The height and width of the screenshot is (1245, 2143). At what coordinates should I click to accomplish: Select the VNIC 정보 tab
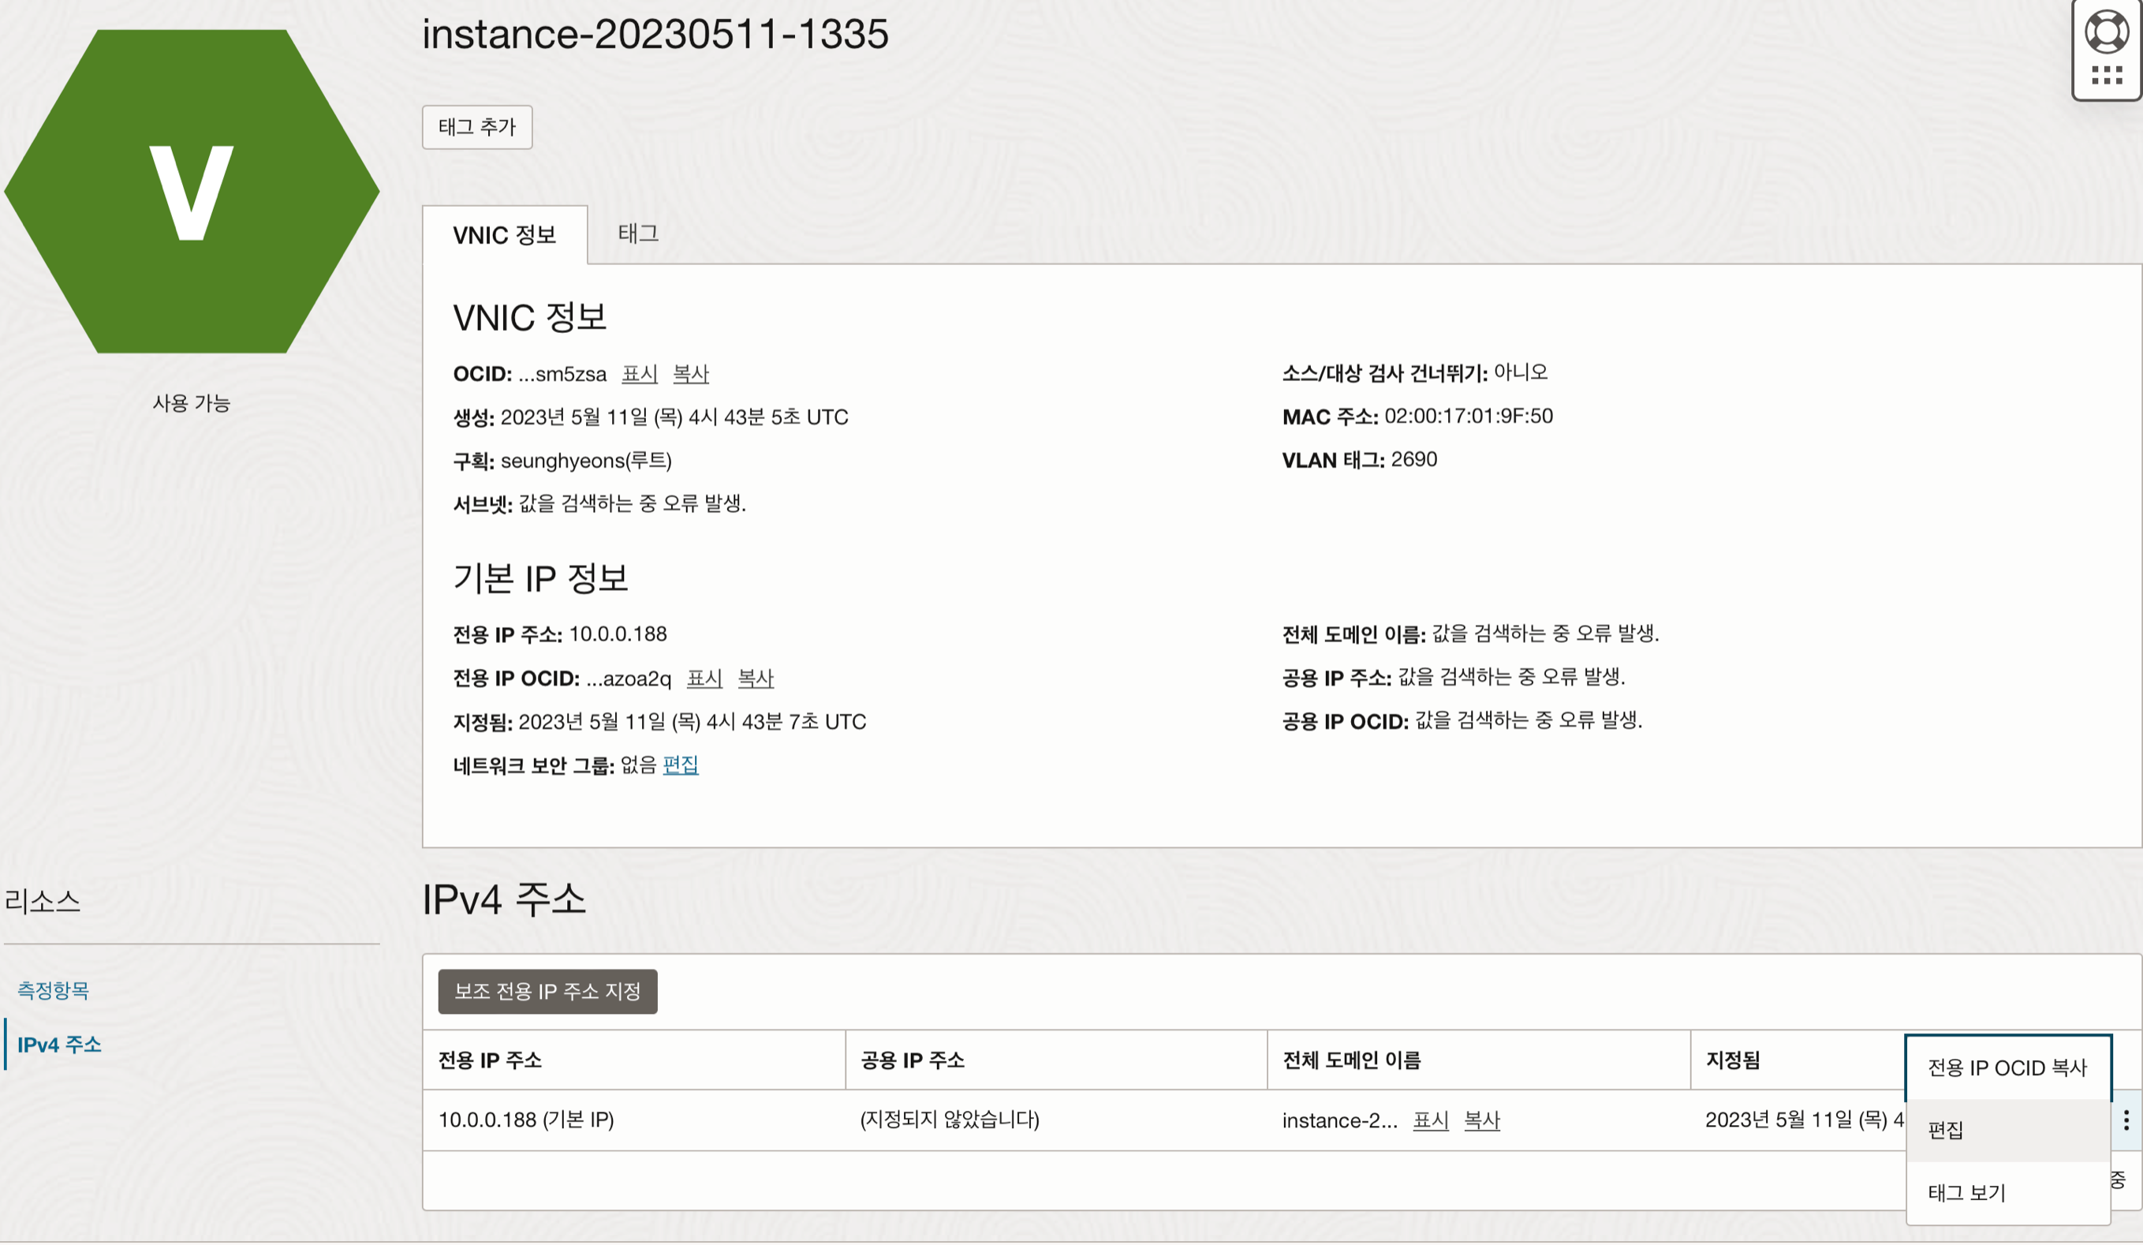504,234
